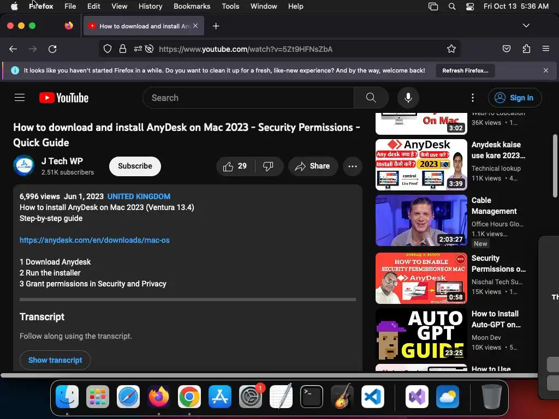Open YouTube settings three-dot menu
The width and height of the screenshot is (559, 419).
(x=473, y=98)
